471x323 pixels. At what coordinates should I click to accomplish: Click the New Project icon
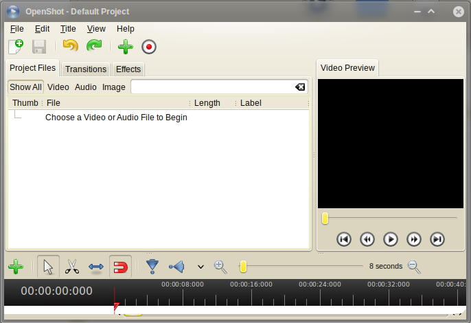pyautogui.click(x=15, y=47)
